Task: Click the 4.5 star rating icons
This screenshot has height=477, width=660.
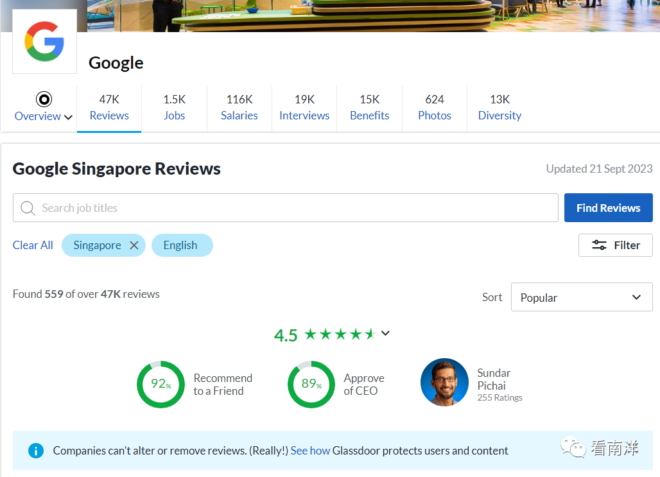Action: tap(340, 334)
